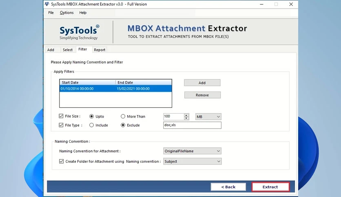Image resolution: width=341 pixels, height=197 pixels.
Task: Click the file type field containing doc,xls
Action: 192,125
